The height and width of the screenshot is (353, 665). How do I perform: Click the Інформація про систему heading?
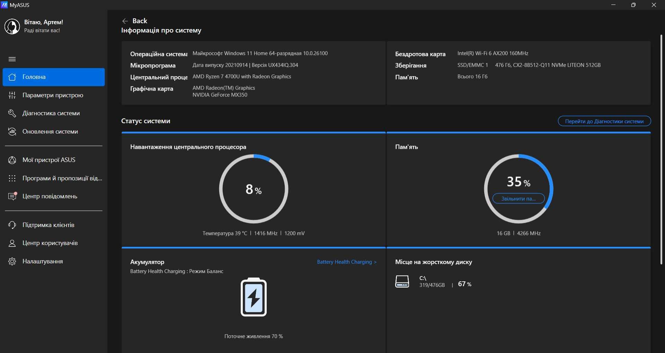point(161,30)
